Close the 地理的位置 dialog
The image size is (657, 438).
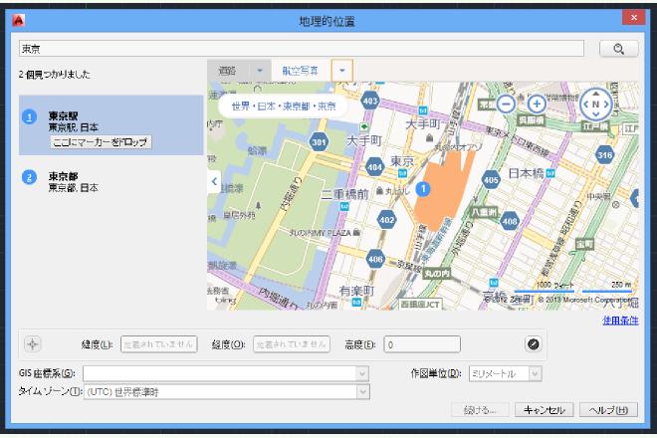(x=633, y=18)
